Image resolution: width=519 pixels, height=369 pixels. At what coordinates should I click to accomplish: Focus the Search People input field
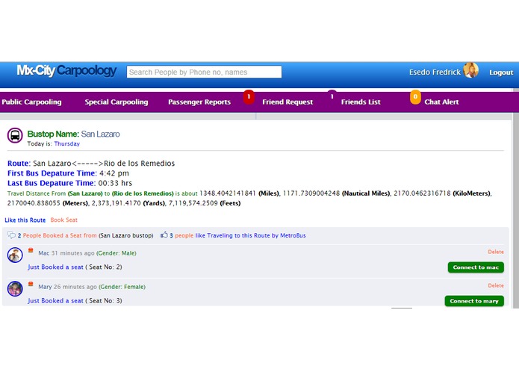coord(204,72)
